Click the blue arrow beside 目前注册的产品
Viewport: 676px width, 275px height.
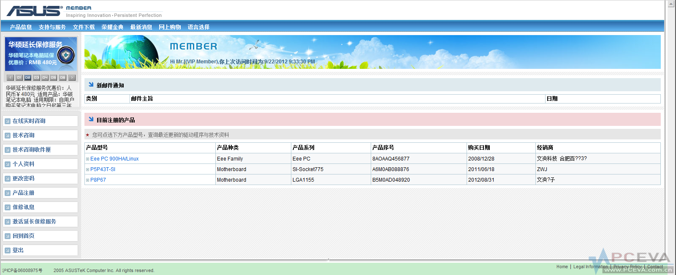tap(91, 119)
